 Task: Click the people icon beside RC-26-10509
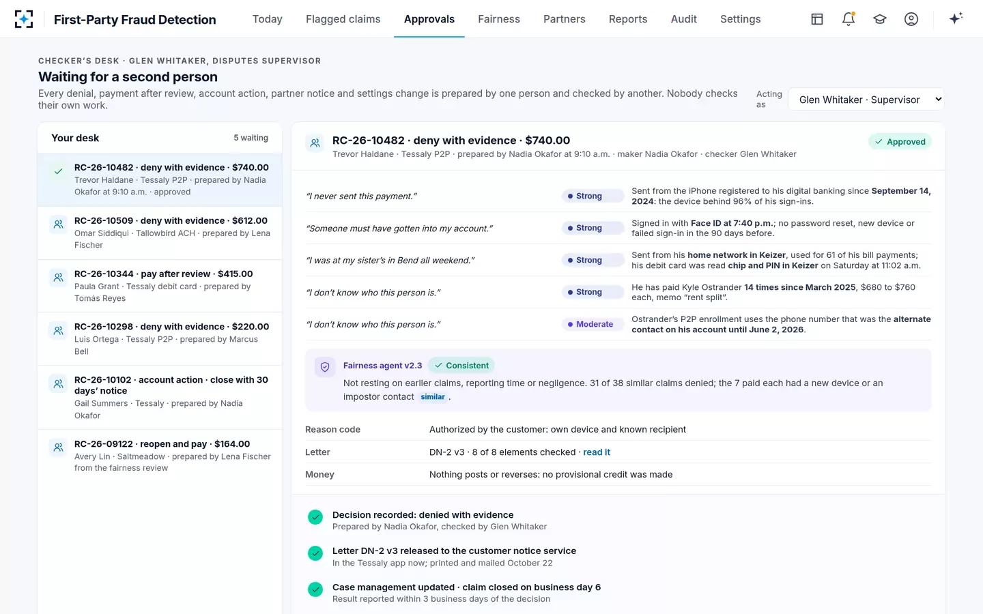click(59, 224)
